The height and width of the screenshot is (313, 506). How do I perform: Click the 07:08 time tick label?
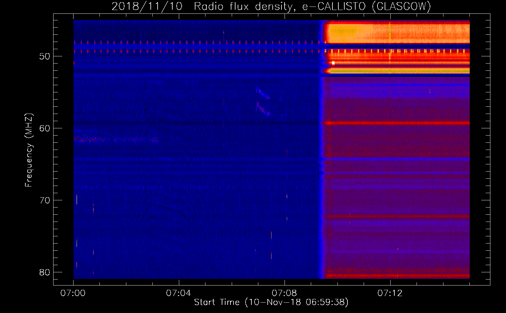tap(284, 293)
